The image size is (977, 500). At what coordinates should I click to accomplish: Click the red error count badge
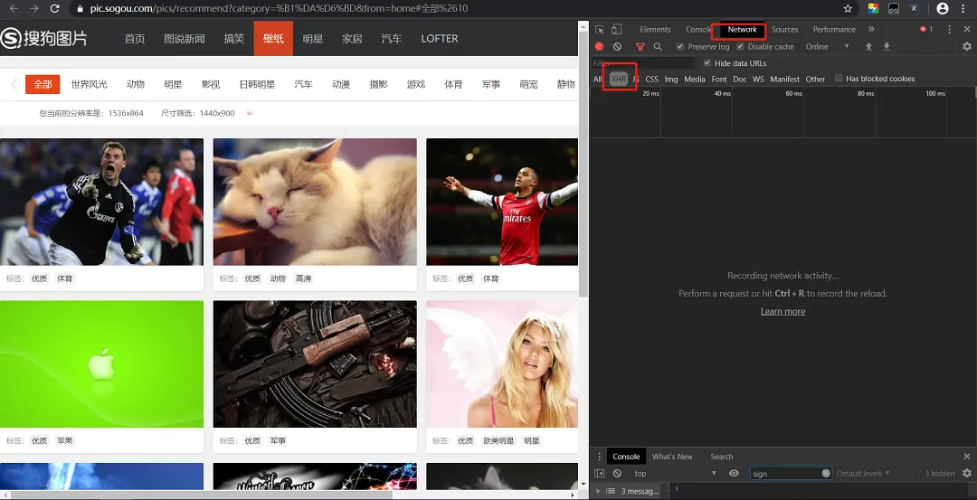point(926,29)
